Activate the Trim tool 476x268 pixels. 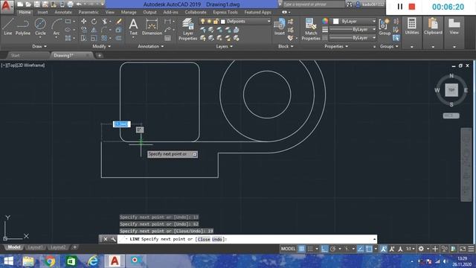coord(104,22)
